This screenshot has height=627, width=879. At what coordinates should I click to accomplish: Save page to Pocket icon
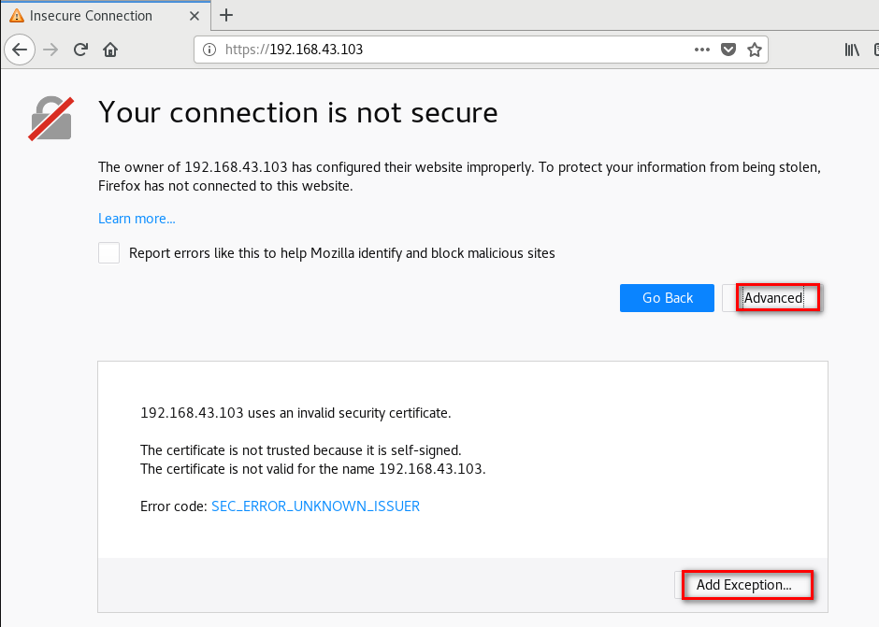pyautogui.click(x=728, y=50)
